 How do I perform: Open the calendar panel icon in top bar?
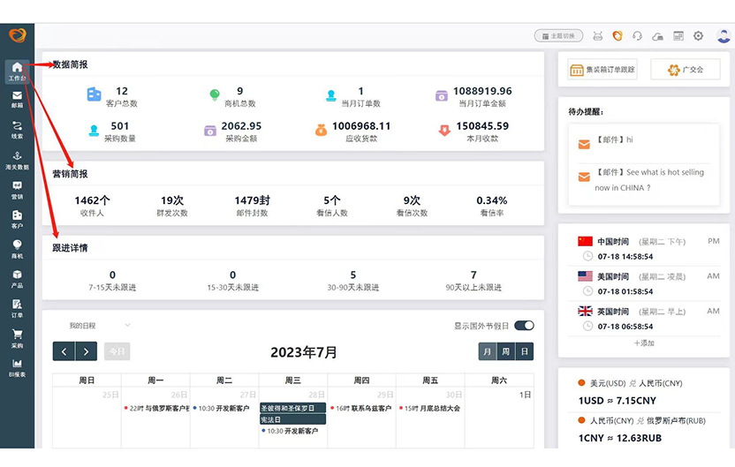point(678,36)
